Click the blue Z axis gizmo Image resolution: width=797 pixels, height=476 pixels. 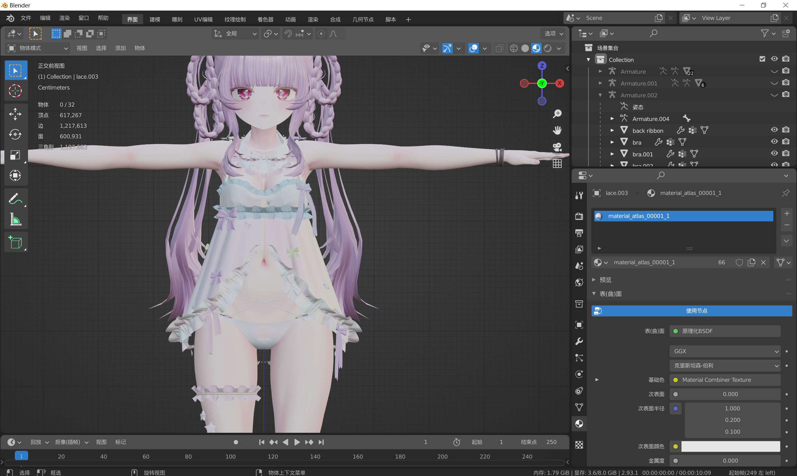(542, 65)
